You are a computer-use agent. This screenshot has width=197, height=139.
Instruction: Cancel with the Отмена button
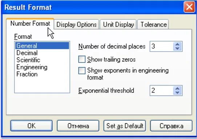[x=78, y=126]
